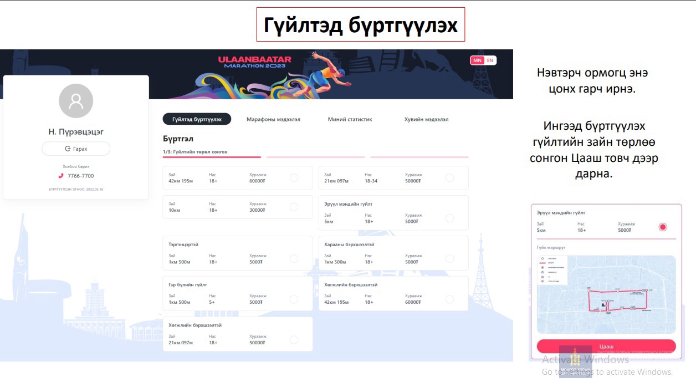The height and width of the screenshot is (392, 696).
Task: Click the 30000₮ fee value
Action: 257,210
